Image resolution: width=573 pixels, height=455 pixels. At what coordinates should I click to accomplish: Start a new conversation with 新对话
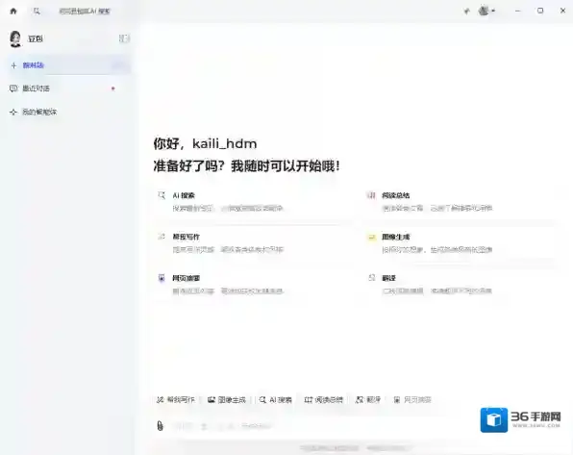[x=69, y=65]
